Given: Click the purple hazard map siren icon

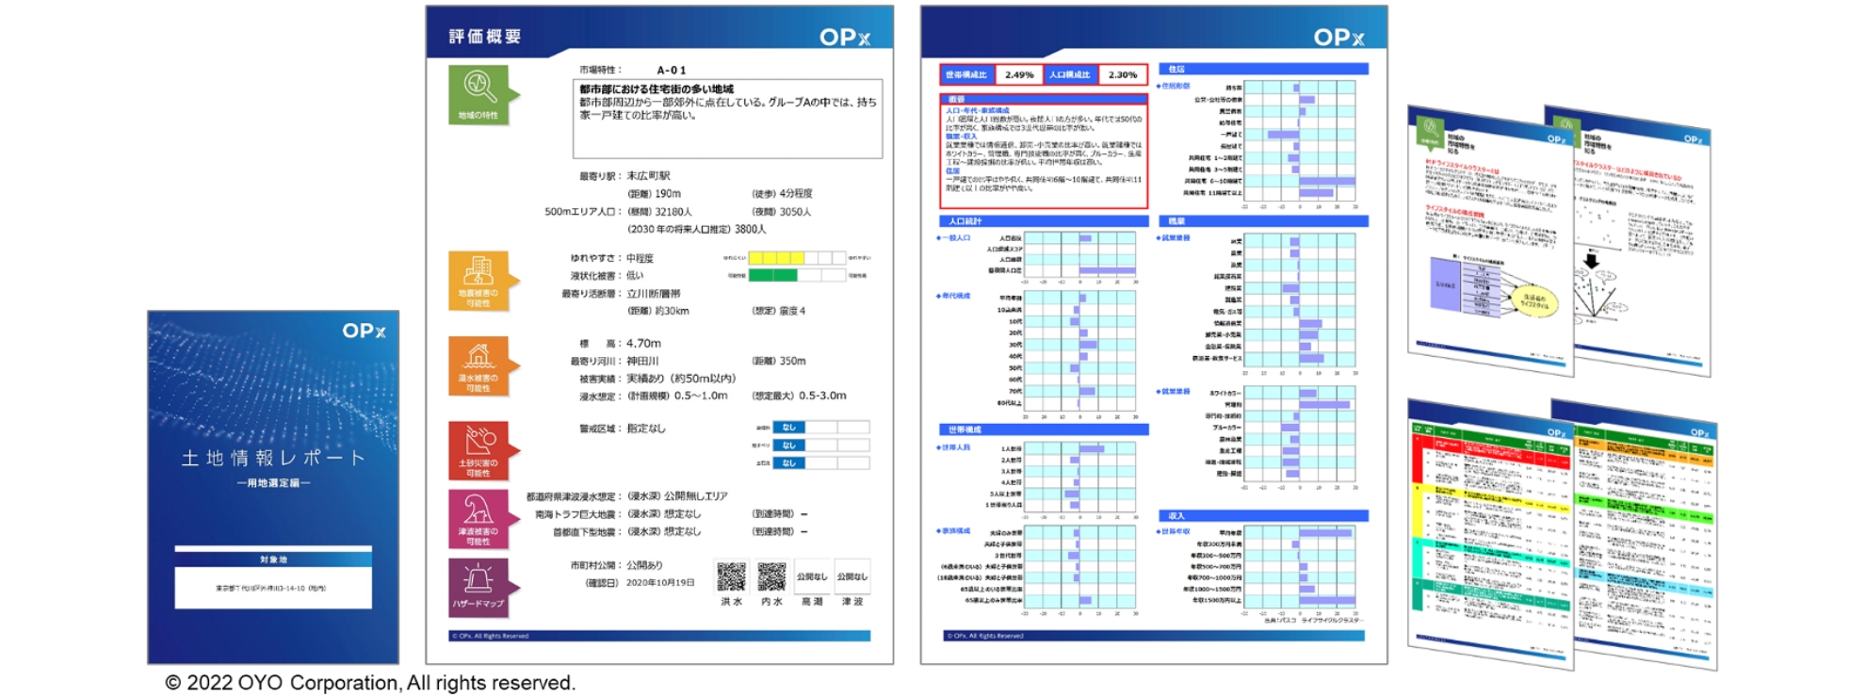Looking at the screenshot, I should (479, 580).
